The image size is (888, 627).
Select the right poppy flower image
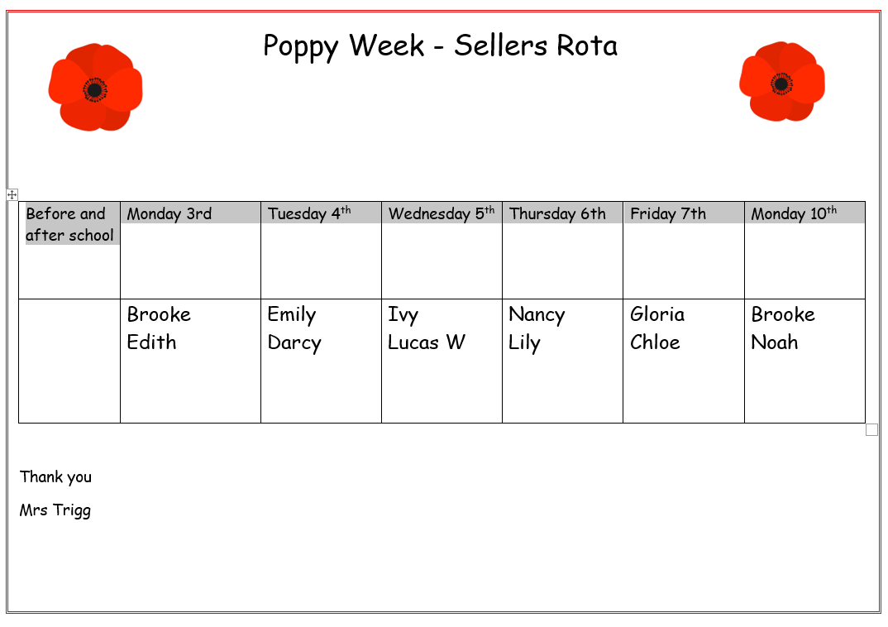point(781,82)
